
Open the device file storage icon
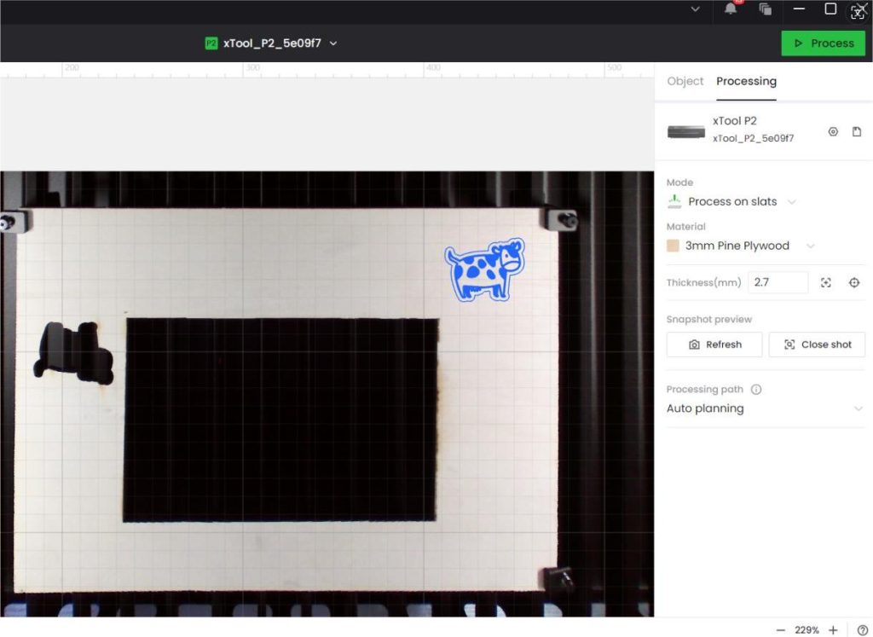[857, 131]
